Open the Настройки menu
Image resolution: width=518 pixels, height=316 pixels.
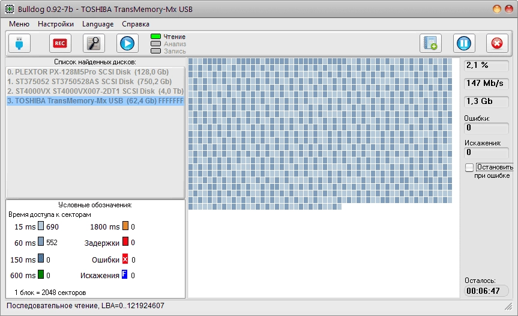[x=55, y=24]
